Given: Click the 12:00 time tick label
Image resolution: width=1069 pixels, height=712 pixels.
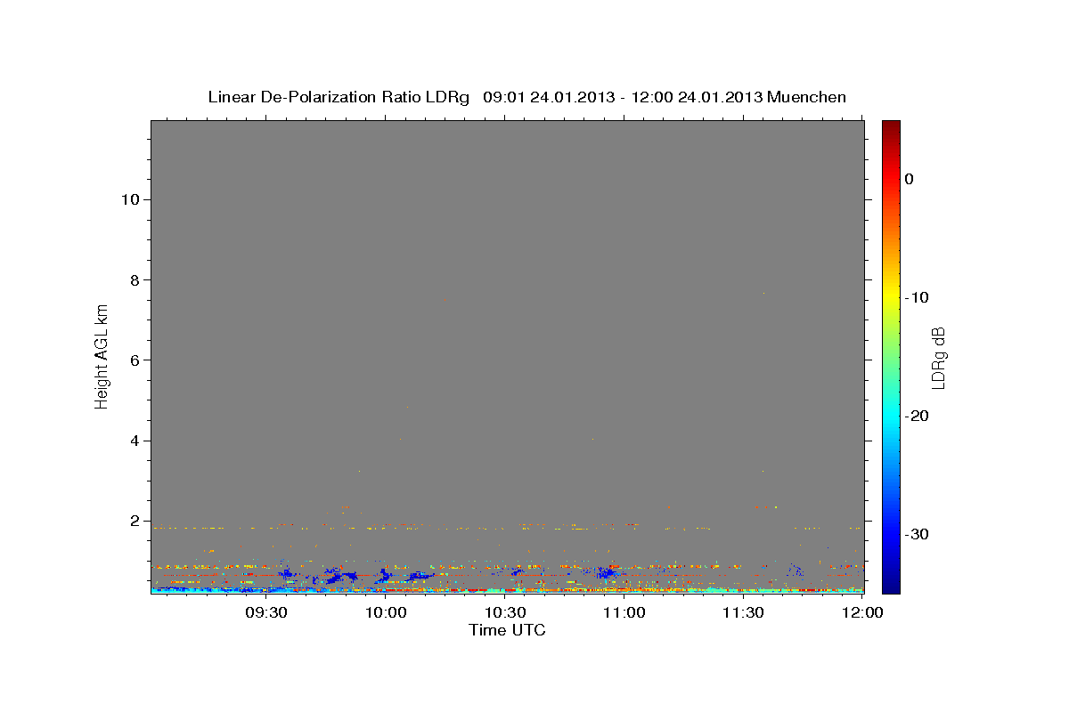Looking at the screenshot, I should pos(862,612).
